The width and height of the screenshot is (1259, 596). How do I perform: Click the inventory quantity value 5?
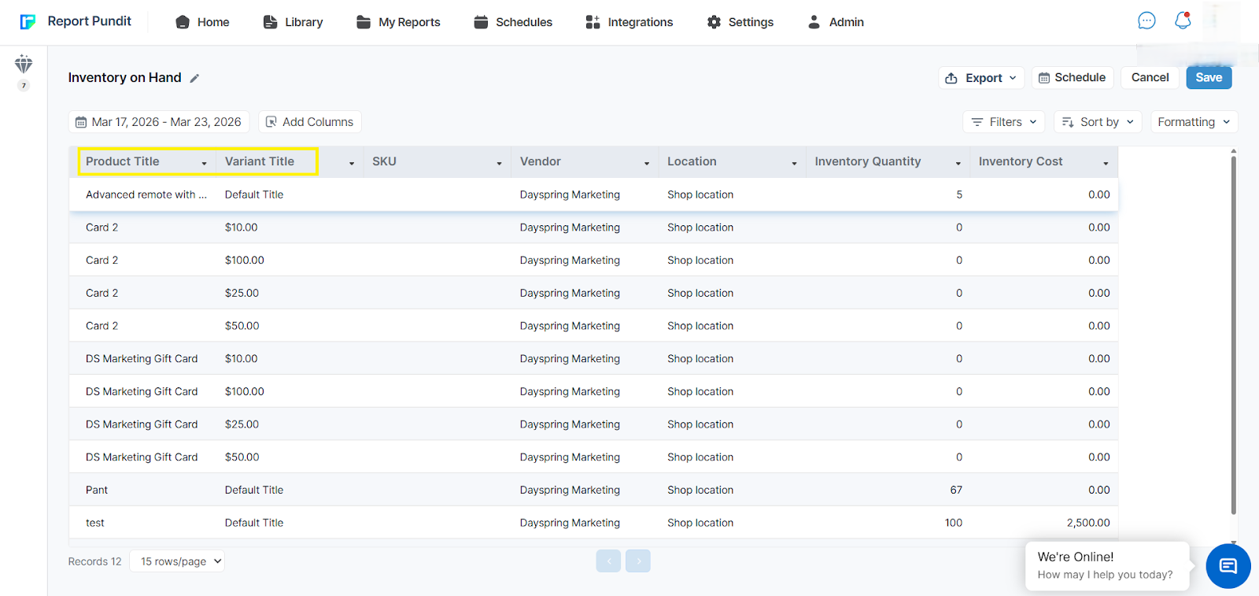click(x=959, y=194)
